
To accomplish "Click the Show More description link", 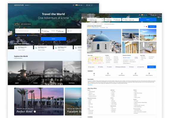I will [90, 85].
